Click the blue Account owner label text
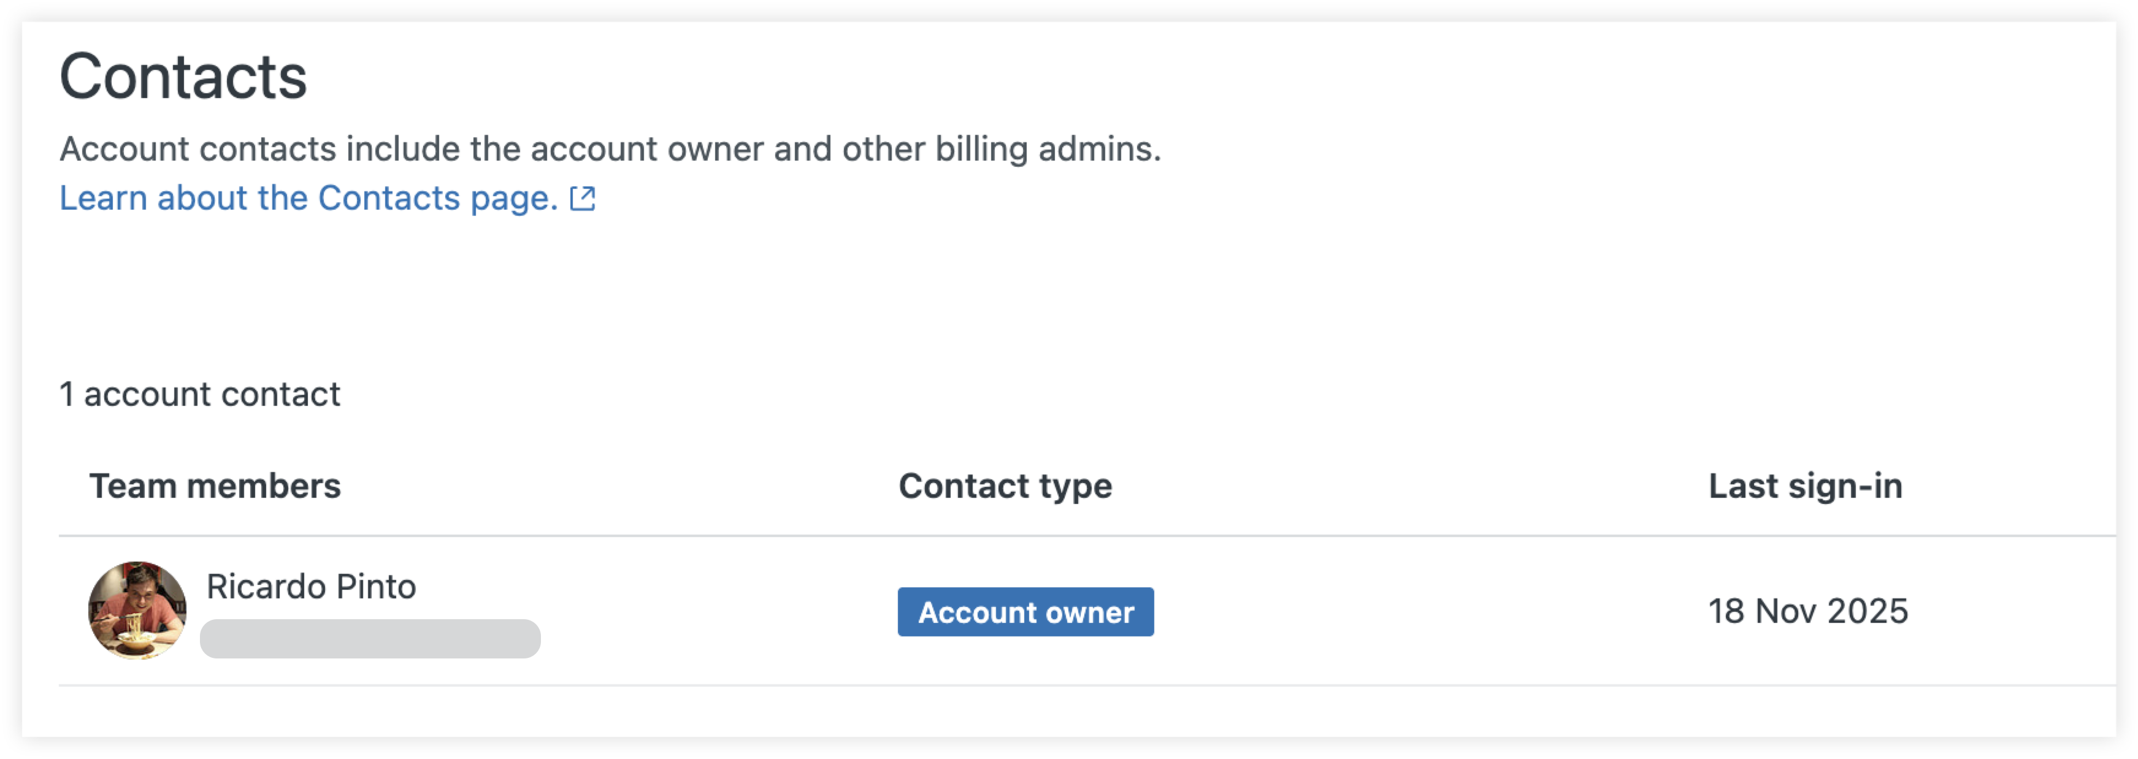 coord(1027,613)
